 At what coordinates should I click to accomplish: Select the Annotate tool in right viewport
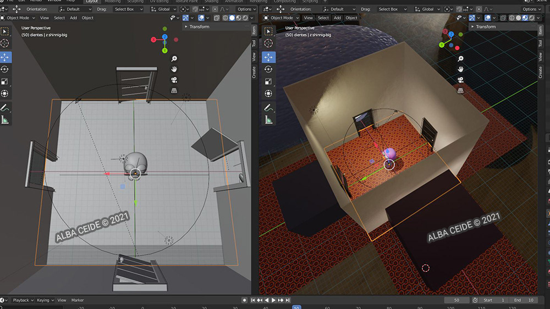[269, 108]
